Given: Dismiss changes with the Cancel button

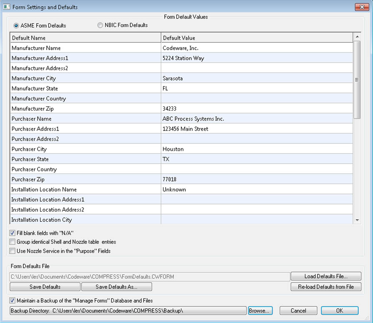Looking at the screenshot, I should 298,310.
